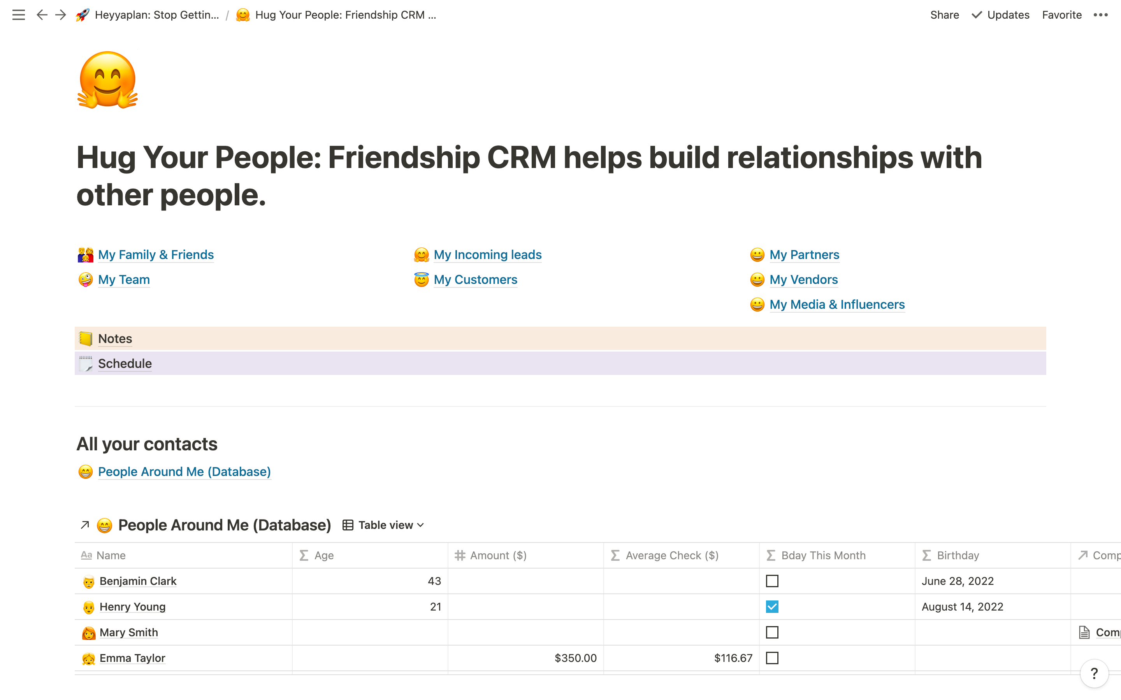Click the forward navigation arrow
The image size is (1121, 700).
click(x=61, y=15)
